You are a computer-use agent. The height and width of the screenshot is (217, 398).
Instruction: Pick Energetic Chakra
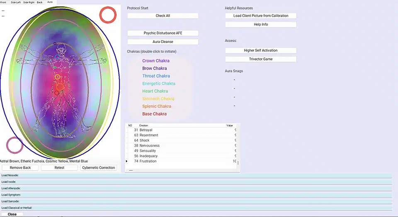[x=159, y=83]
